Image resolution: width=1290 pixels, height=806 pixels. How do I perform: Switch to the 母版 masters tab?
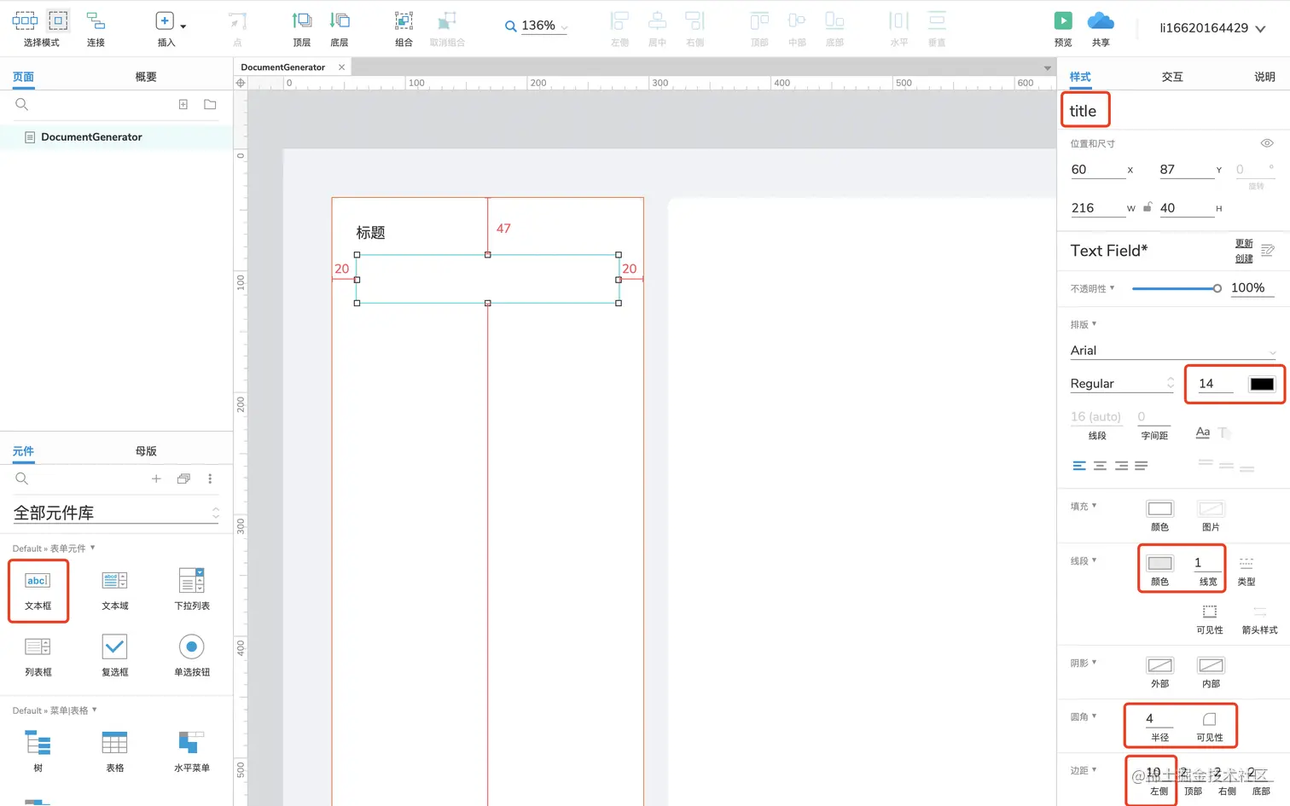[146, 451]
